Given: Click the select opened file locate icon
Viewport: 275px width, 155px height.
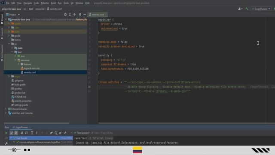Looking at the screenshot, I should (x=65, y=15).
